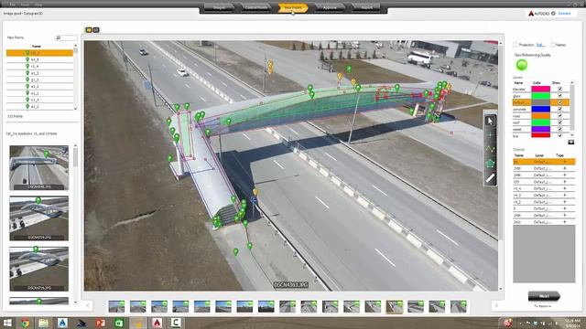Select the add point crosshair tool

coord(490,135)
